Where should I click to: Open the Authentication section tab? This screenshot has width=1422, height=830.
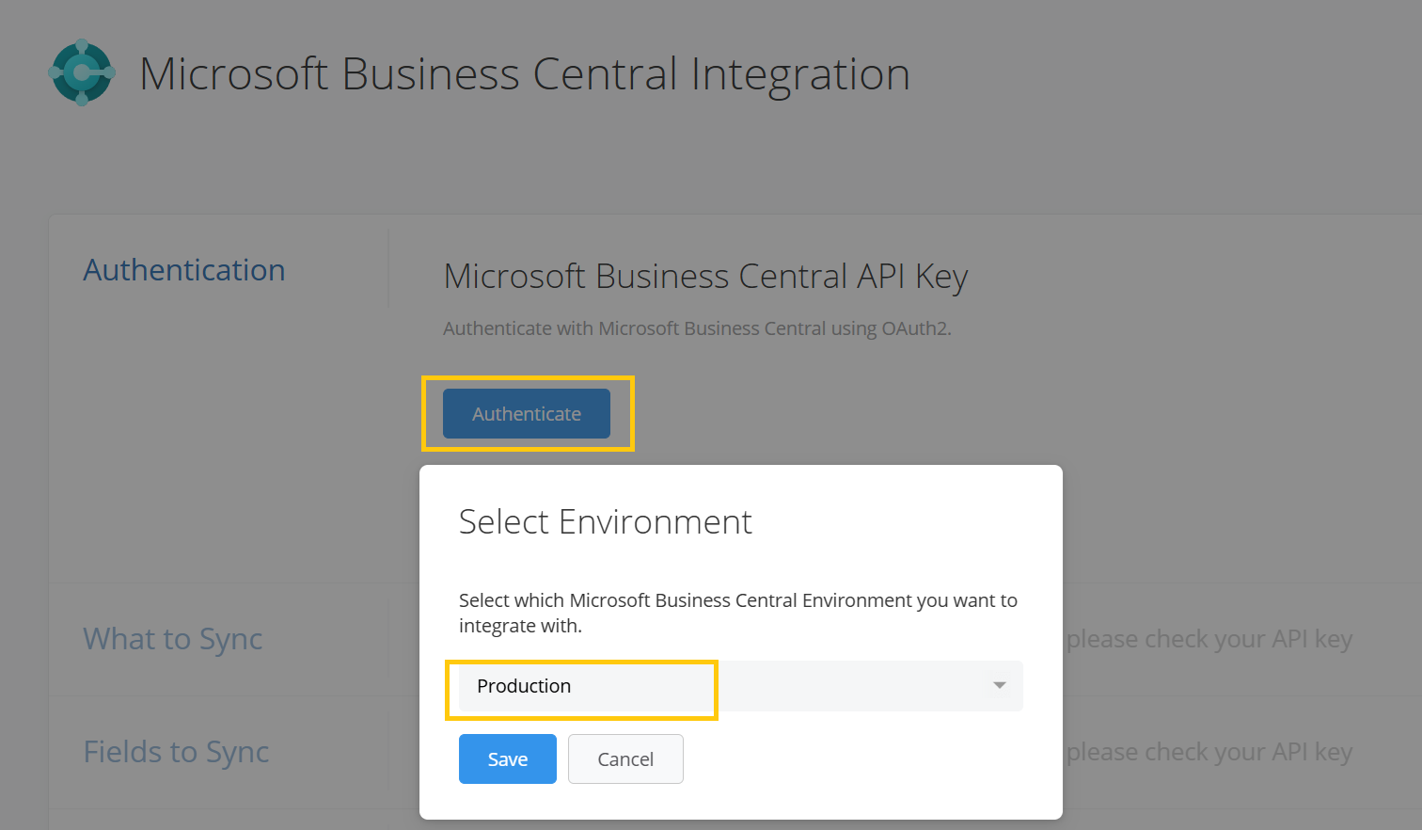(x=184, y=270)
